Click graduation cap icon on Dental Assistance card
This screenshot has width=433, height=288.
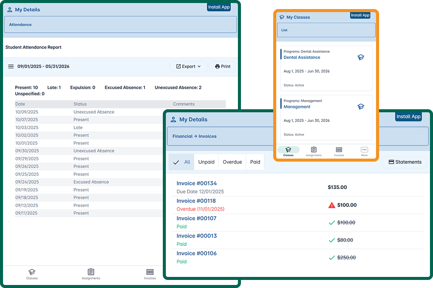(360, 57)
